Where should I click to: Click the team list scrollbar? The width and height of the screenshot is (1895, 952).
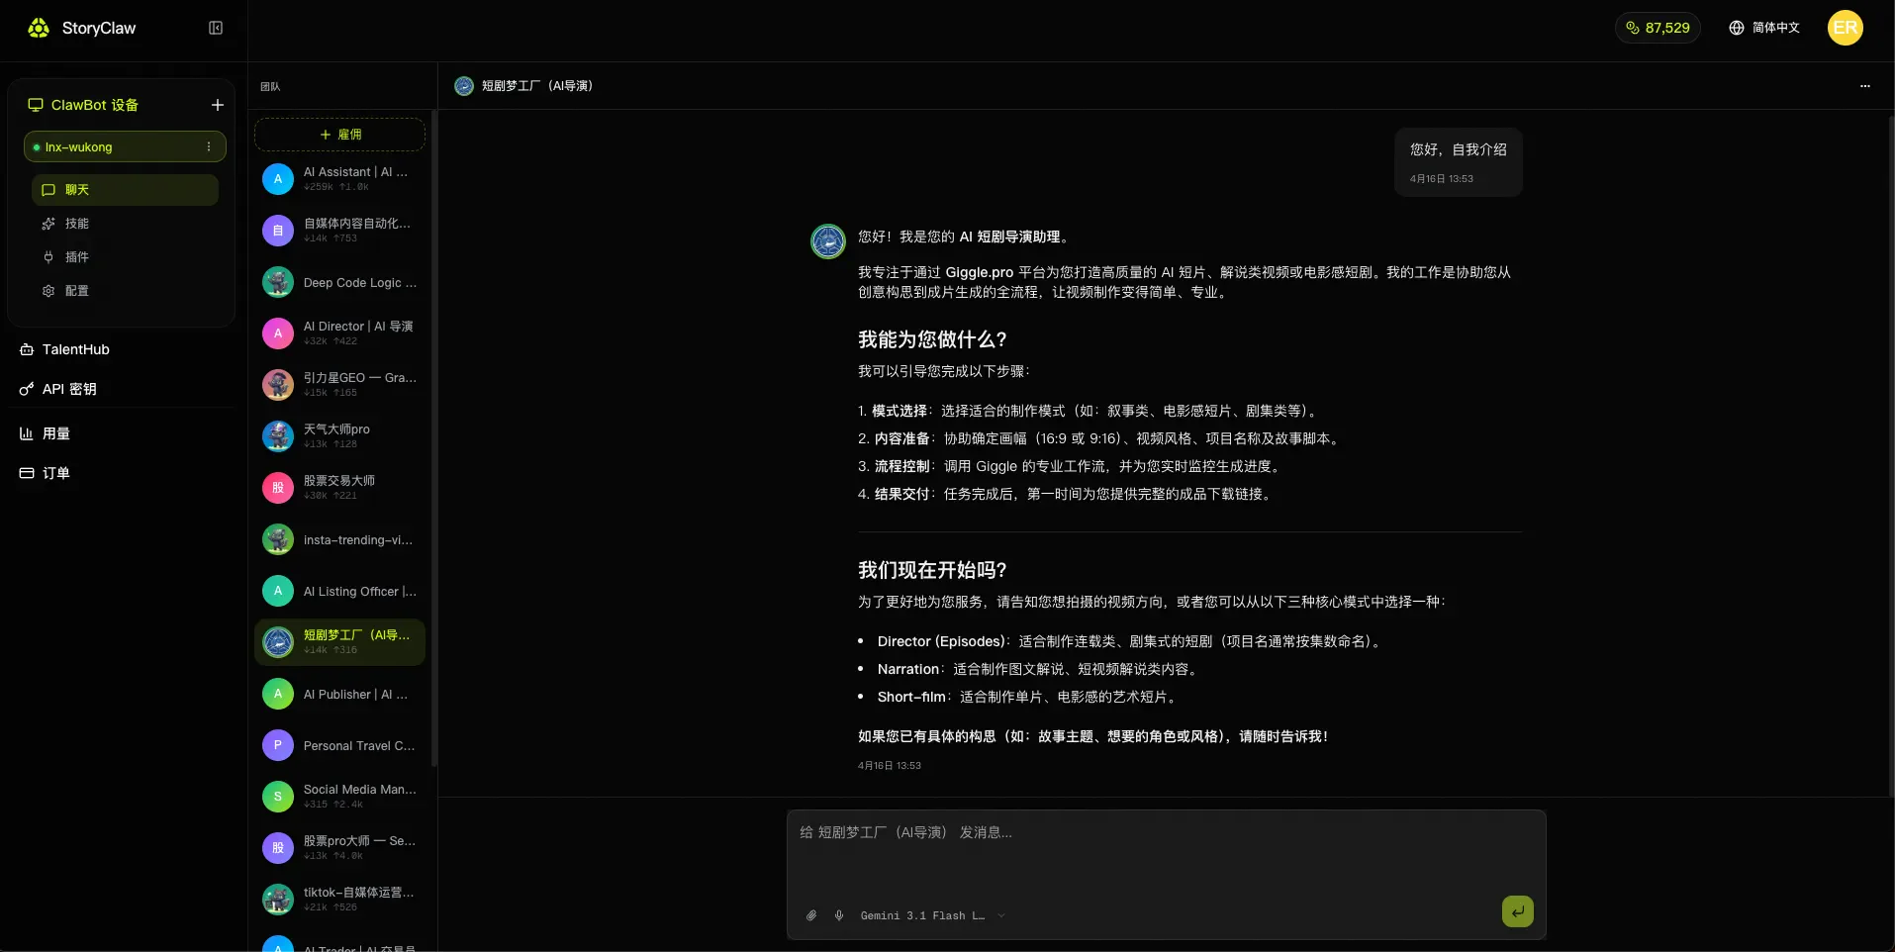434,438
